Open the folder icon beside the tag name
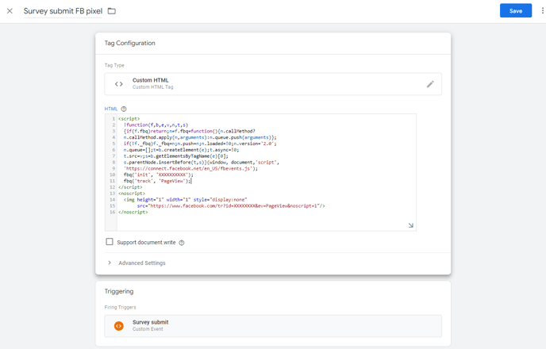This screenshot has width=546, height=349. tap(112, 11)
